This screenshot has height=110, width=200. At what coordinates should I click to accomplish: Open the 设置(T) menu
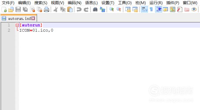click(x=108, y=3)
